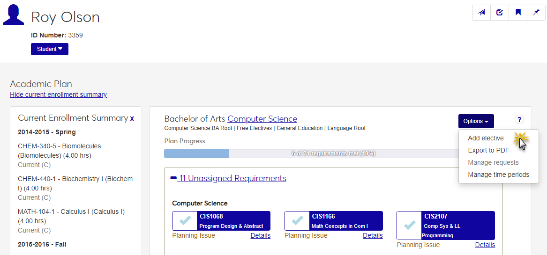The image size is (547, 255).
Task: Click the Plan Progress bar
Action: pyautogui.click(x=309, y=153)
